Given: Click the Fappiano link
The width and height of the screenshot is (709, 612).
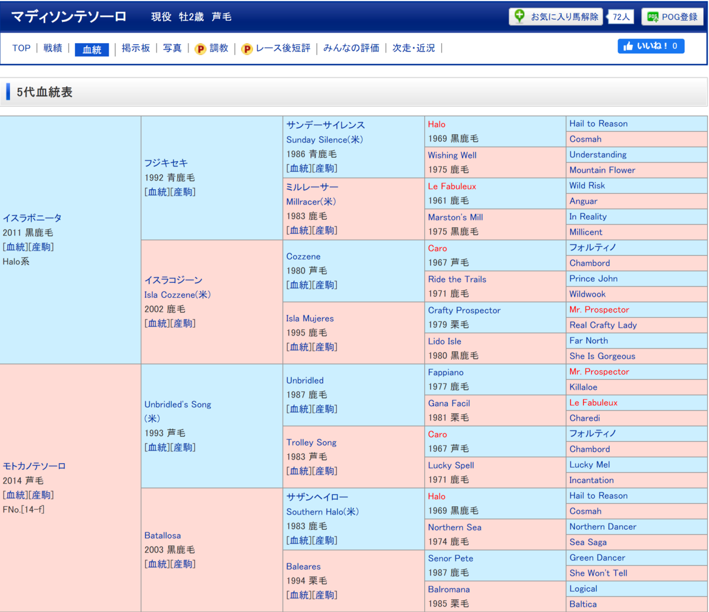Looking at the screenshot, I should [x=446, y=372].
